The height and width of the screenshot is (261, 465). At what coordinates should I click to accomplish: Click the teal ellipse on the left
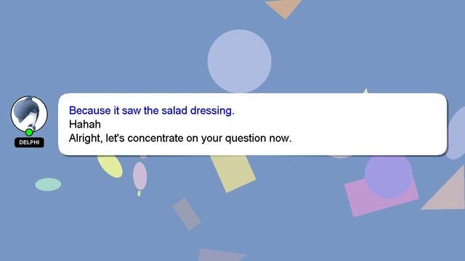pyautogui.click(x=48, y=185)
